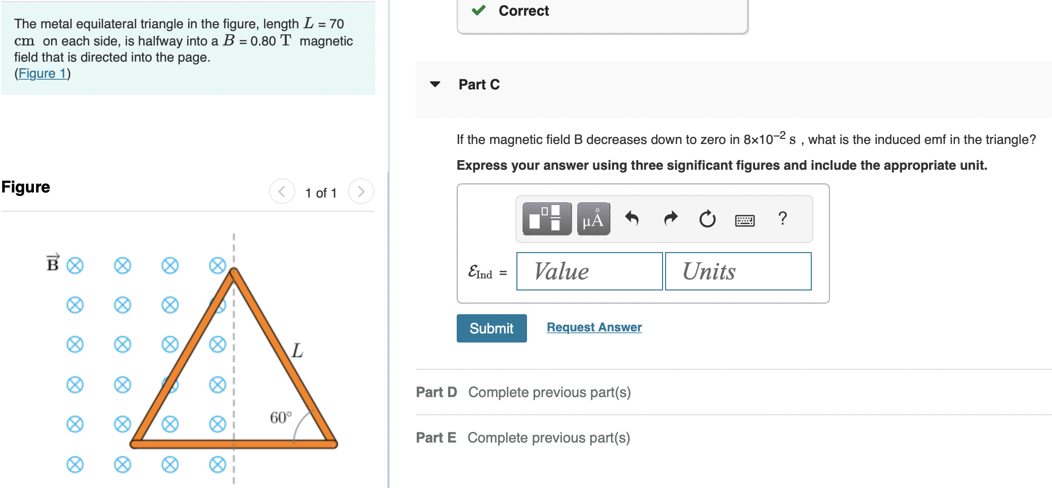Screen dimensions: 1052x488
Task: Expand the Part D section
Action: point(436,392)
